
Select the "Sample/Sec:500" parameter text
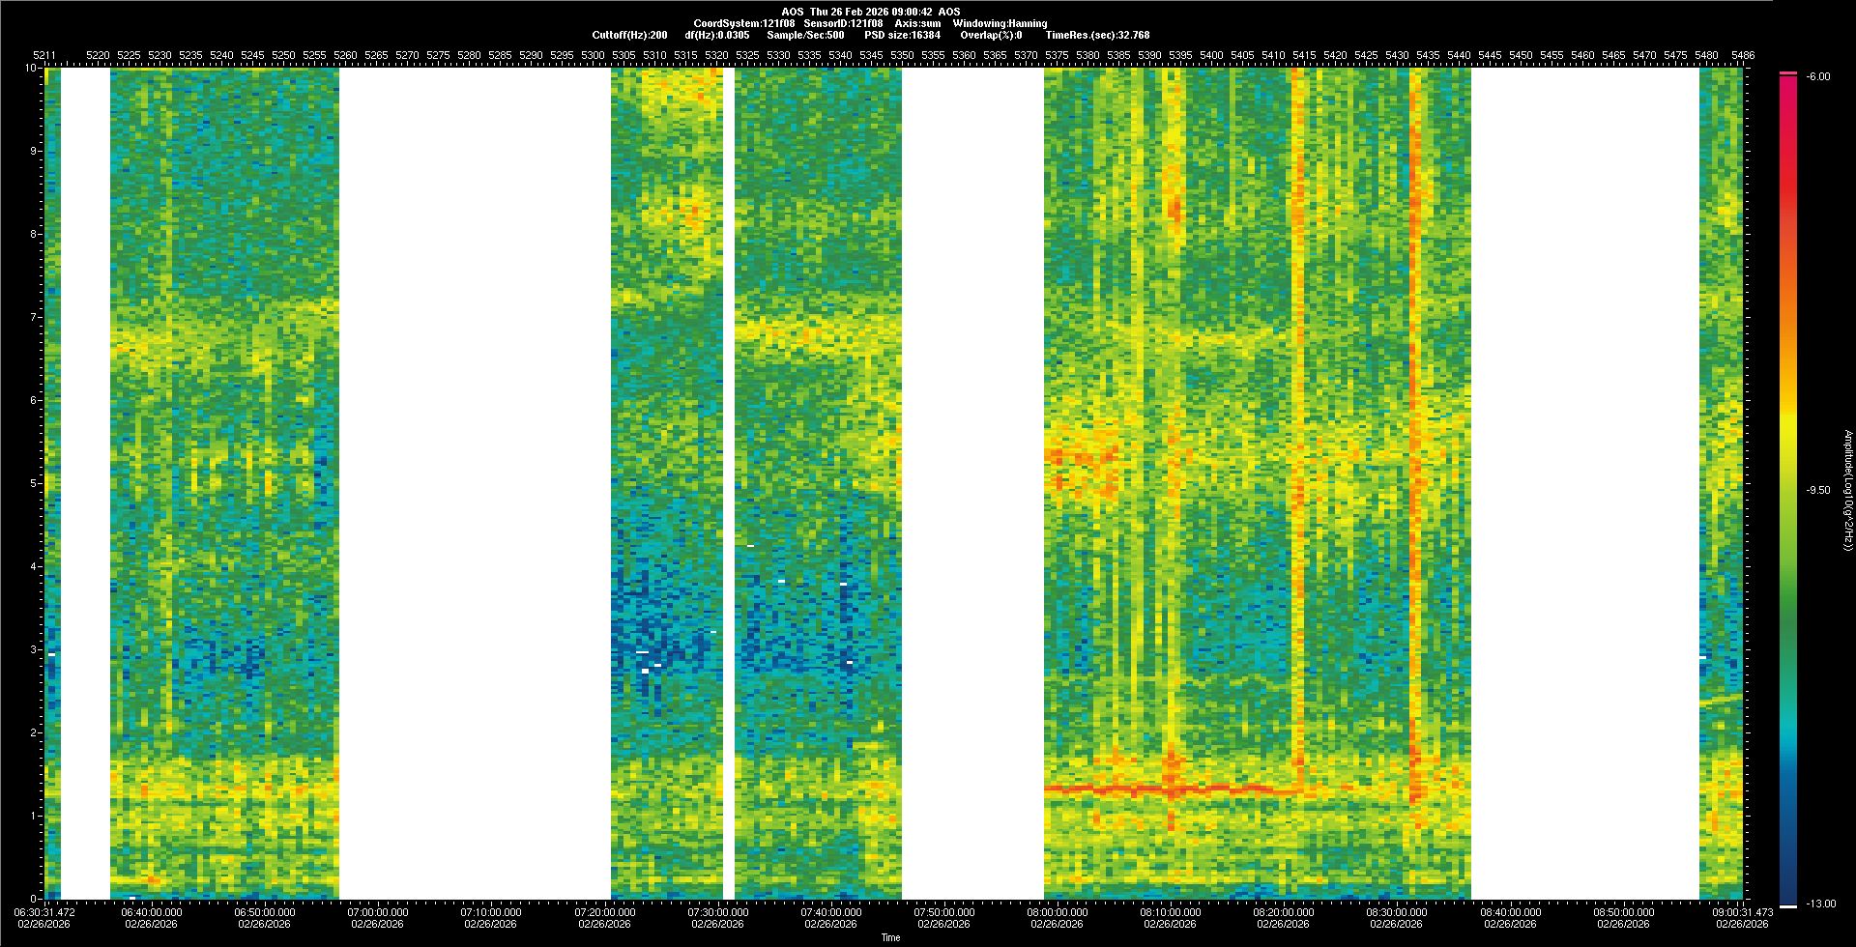(x=805, y=35)
